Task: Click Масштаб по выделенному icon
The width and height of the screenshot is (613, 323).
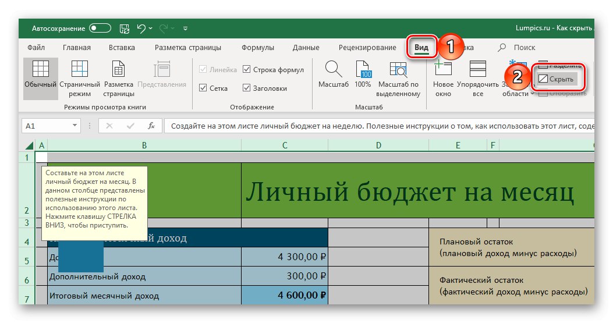Action: [398, 78]
